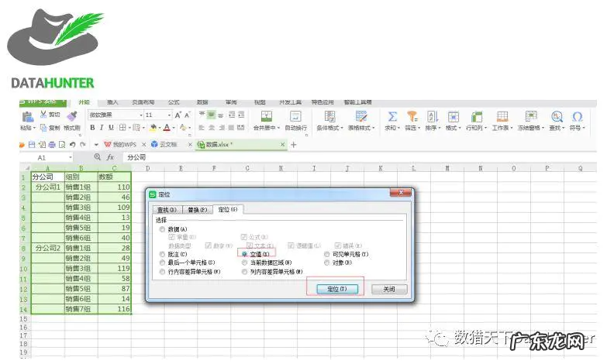
Task: Expand the fill color dropdown arrow
Action: (160, 128)
